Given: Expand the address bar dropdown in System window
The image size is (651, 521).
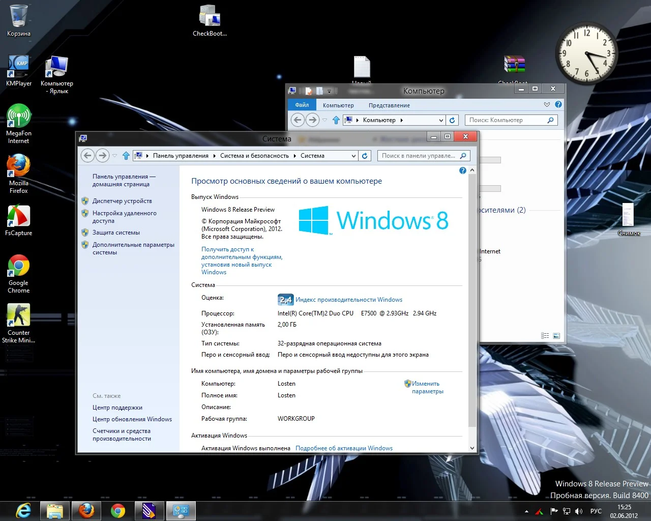Looking at the screenshot, I should click(x=353, y=156).
